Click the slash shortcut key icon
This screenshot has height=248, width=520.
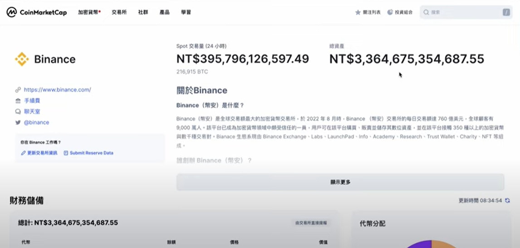[506, 12]
